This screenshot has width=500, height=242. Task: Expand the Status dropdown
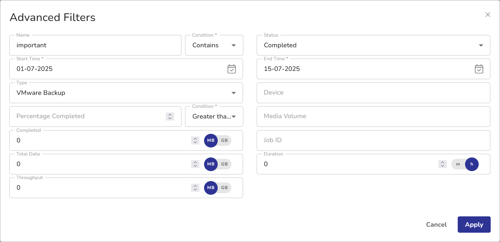pos(373,45)
